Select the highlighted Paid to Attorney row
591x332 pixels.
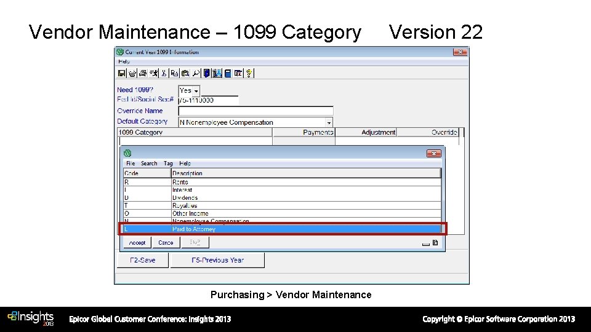282,229
